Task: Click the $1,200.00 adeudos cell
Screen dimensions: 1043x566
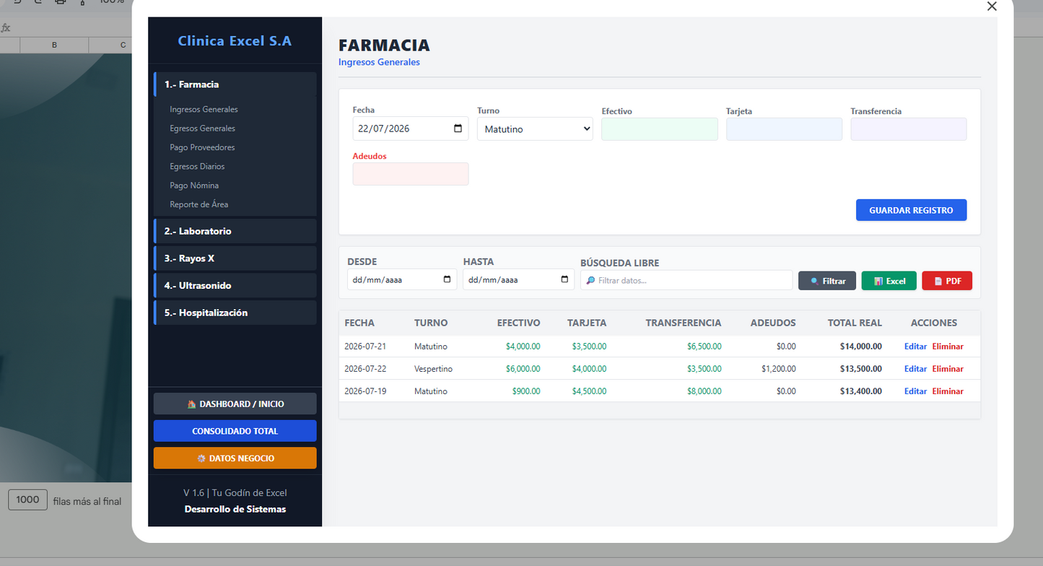Action: [779, 369]
